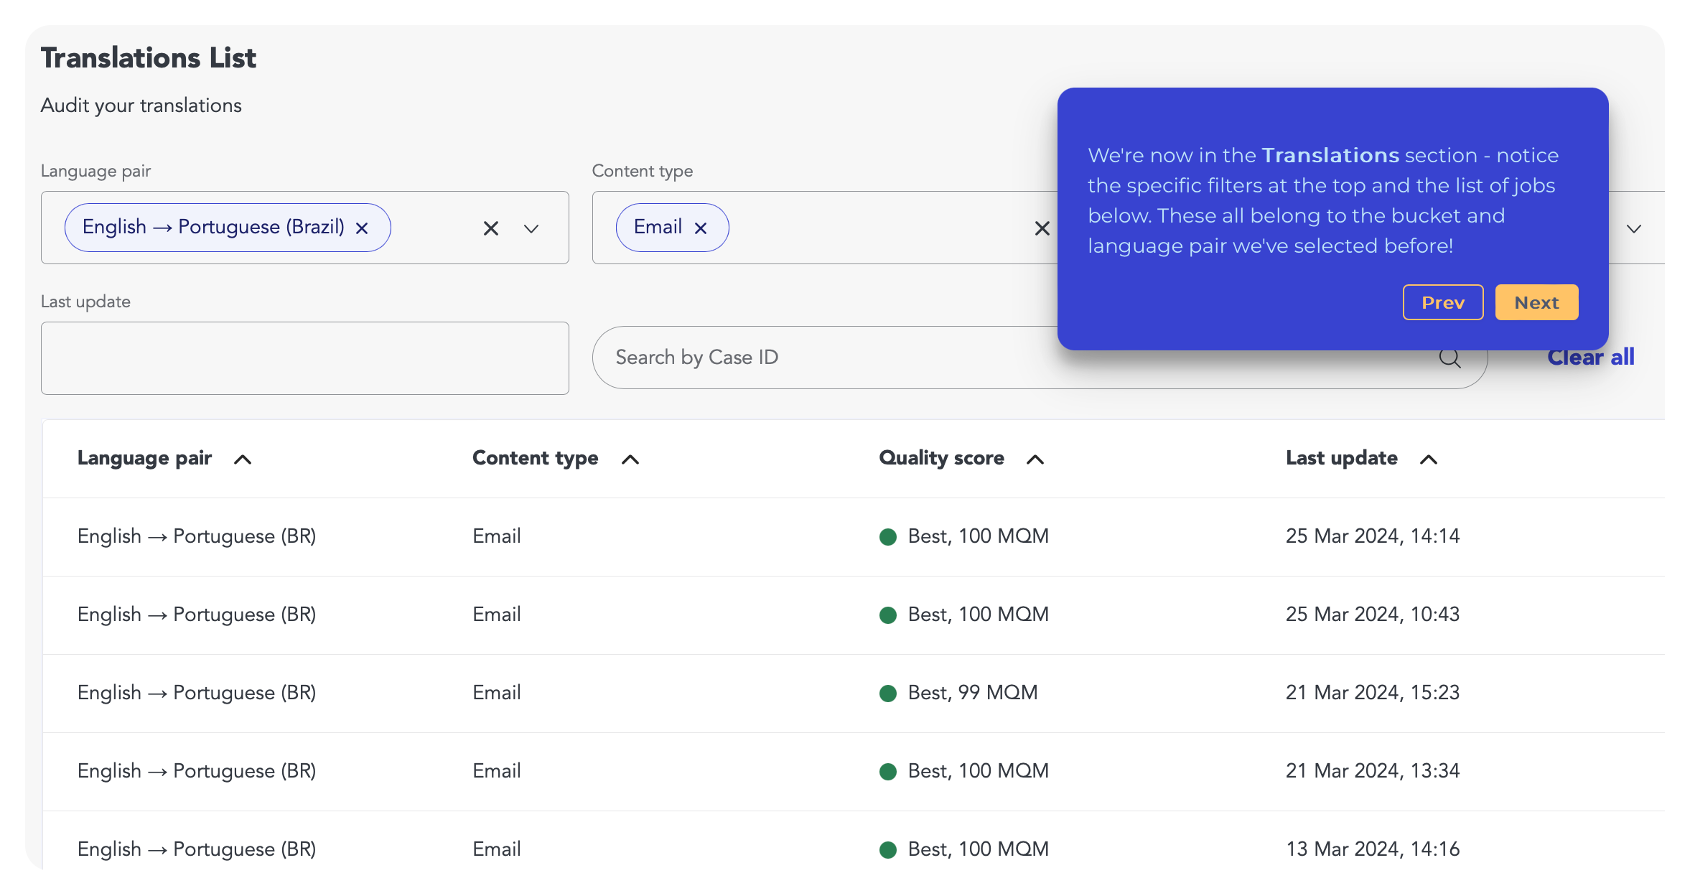Clear all Language pair selections
The height and width of the screenshot is (896, 1690).
click(491, 228)
